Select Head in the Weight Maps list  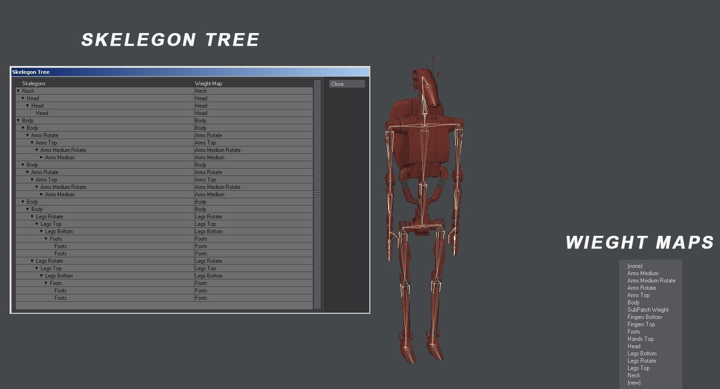click(634, 346)
